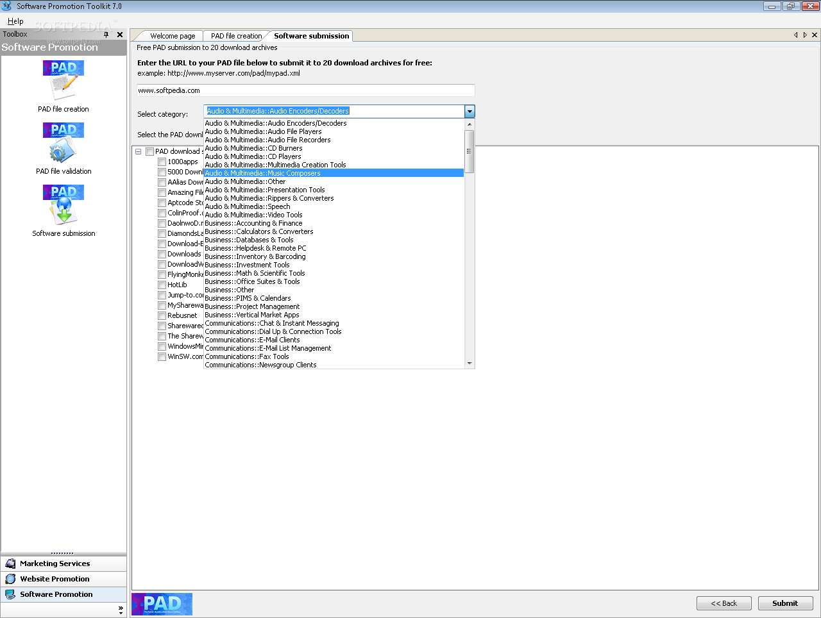
Task: Click the app icon in the title bar
Action: click(x=7, y=6)
